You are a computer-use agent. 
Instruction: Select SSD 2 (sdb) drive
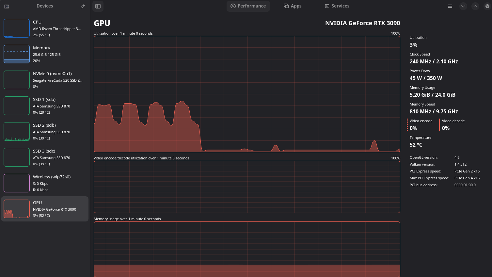point(45,132)
